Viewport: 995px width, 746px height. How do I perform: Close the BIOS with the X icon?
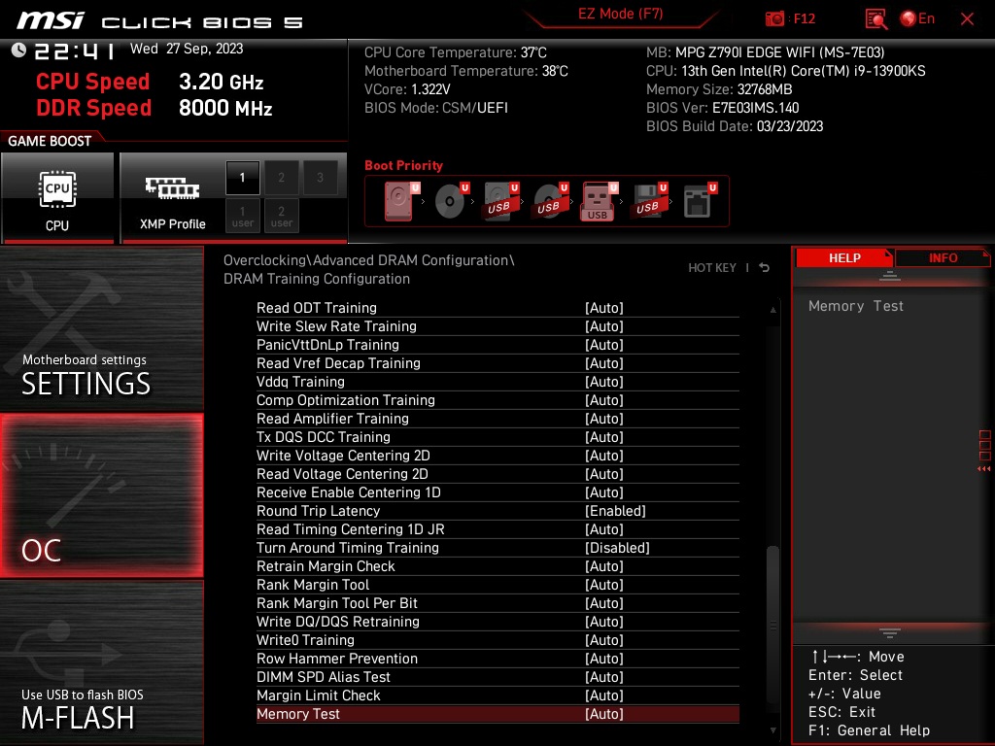pyautogui.click(x=967, y=19)
